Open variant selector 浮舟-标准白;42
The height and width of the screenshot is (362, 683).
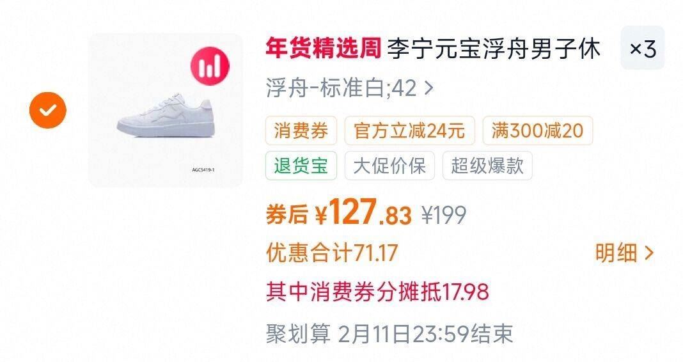point(350,88)
